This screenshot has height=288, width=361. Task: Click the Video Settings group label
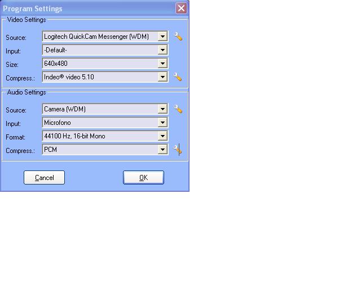[27, 20]
